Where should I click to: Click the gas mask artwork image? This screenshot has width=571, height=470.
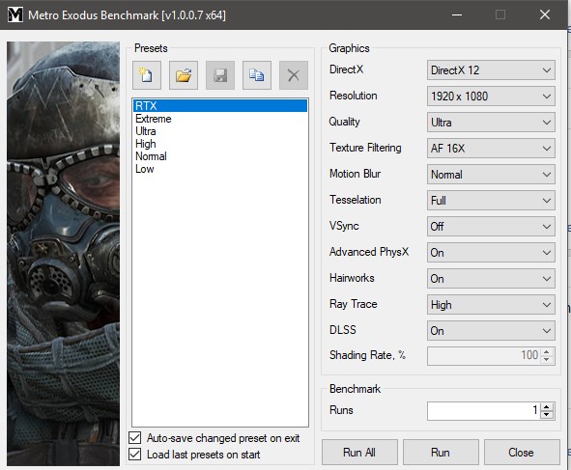pyautogui.click(x=64, y=254)
